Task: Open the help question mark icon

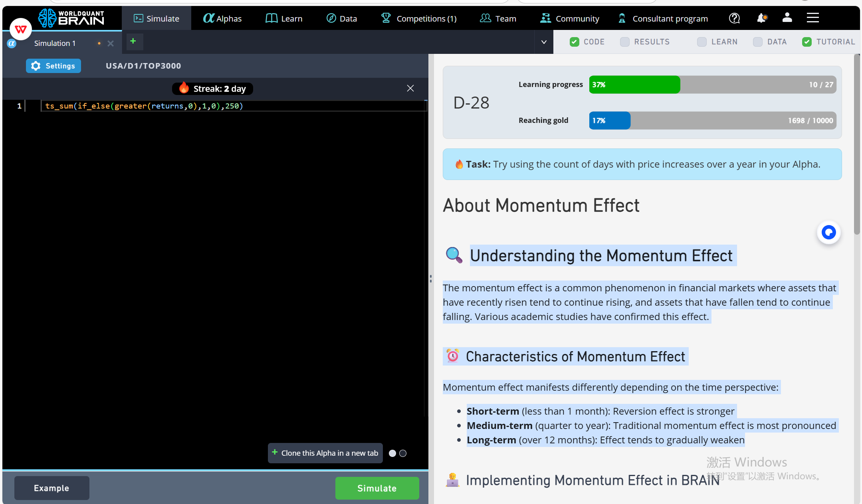Action: [734, 18]
